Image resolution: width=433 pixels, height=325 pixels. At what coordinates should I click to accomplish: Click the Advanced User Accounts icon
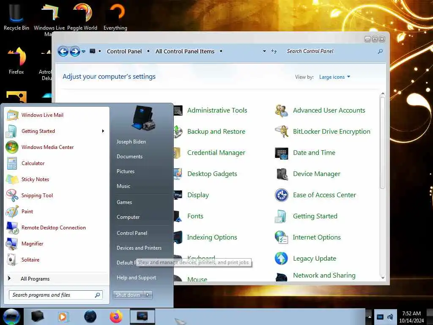tap(281, 110)
